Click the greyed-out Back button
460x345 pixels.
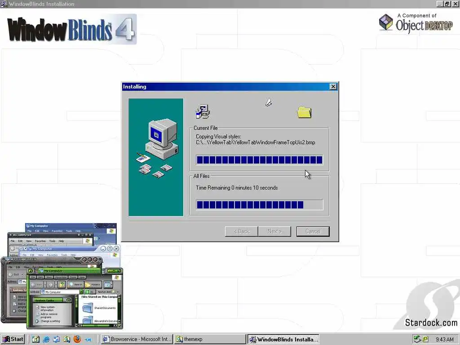pos(241,231)
